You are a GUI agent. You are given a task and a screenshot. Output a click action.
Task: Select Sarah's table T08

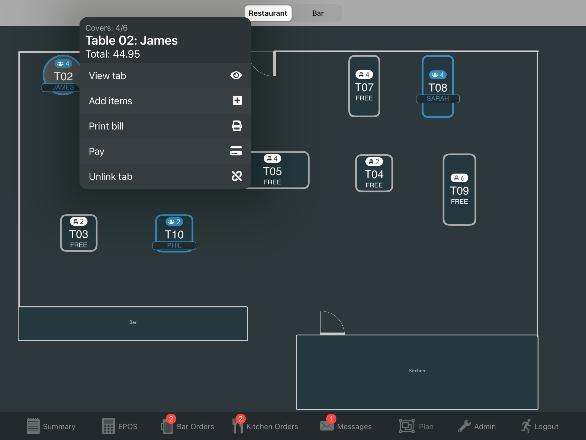coord(438,86)
